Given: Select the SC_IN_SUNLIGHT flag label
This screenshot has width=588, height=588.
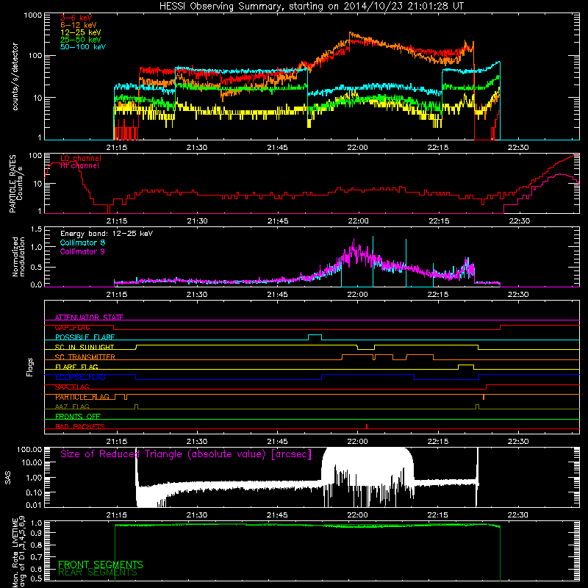Looking at the screenshot, I should point(85,347).
